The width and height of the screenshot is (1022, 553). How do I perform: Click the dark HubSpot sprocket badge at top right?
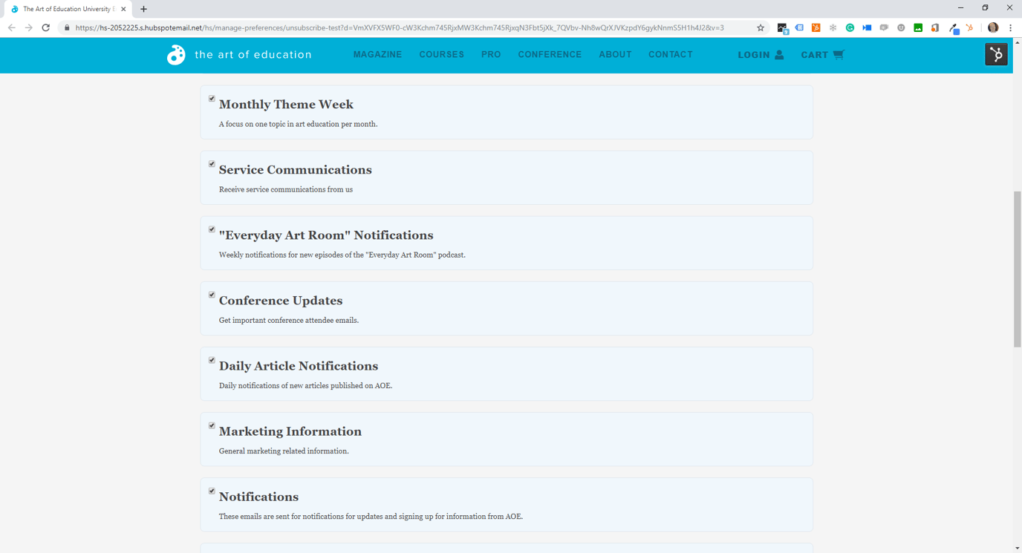tap(996, 54)
